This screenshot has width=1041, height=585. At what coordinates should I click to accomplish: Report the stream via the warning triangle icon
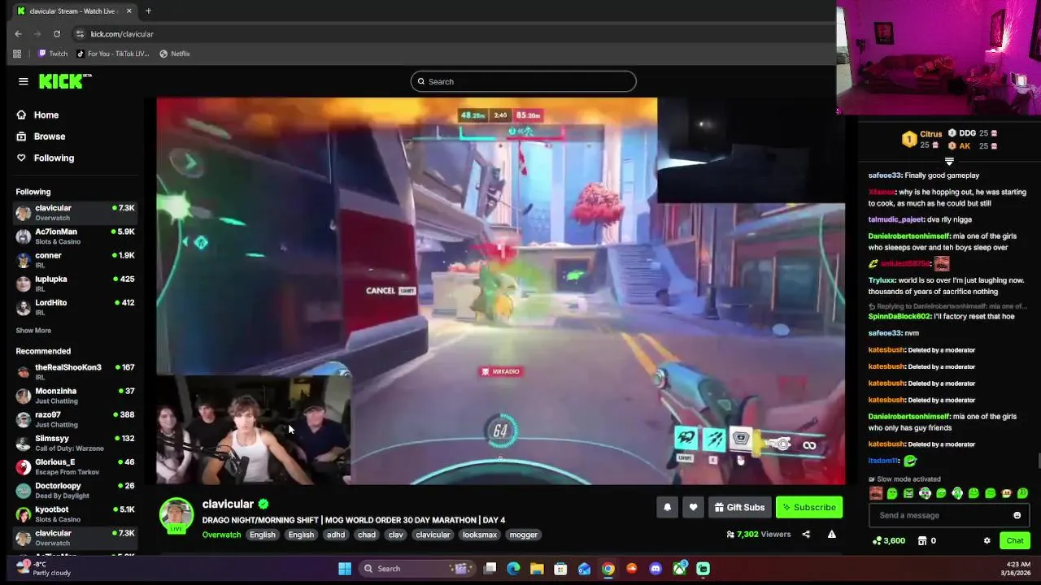(x=831, y=535)
